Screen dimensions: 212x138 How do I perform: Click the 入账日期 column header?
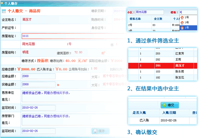(x=169, y=113)
